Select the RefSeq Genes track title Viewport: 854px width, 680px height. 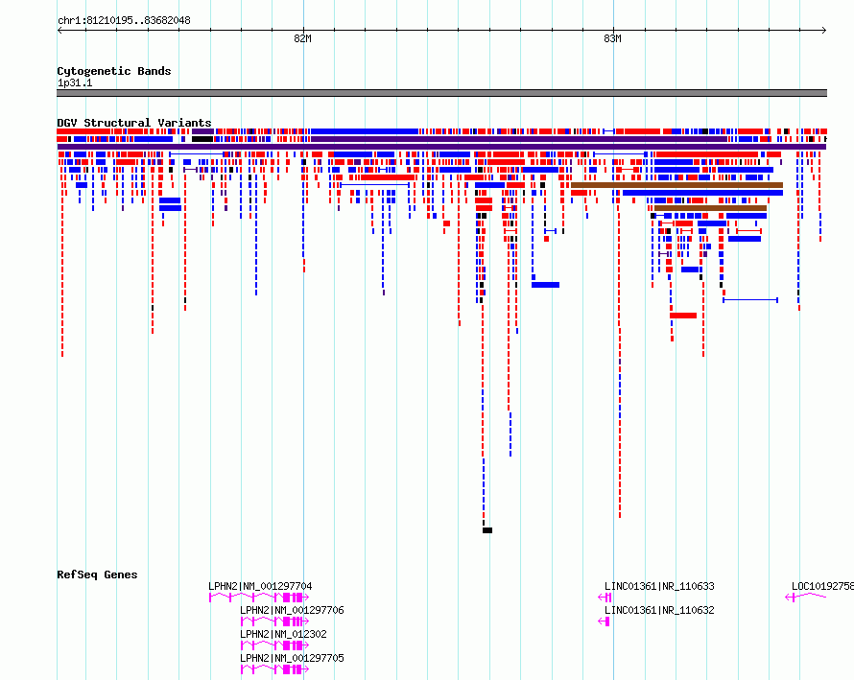(97, 574)
